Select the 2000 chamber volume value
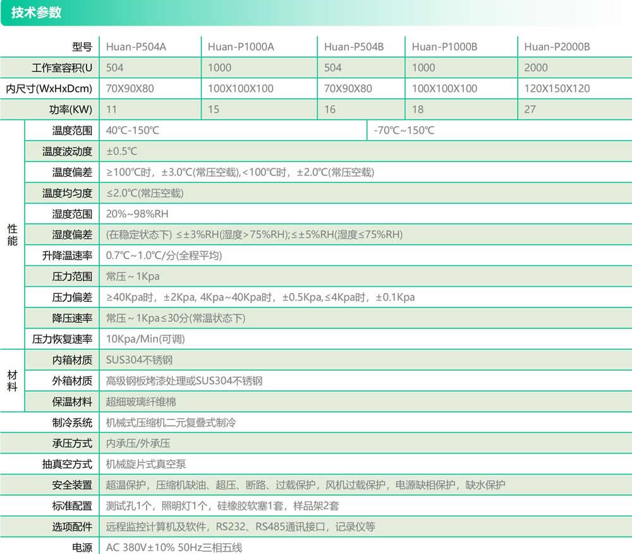 pos(536,68)
